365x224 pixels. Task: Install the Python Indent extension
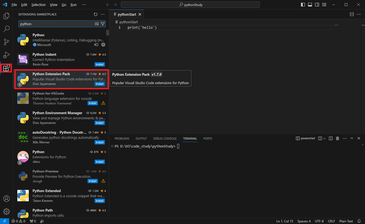(x=100, y=64)
